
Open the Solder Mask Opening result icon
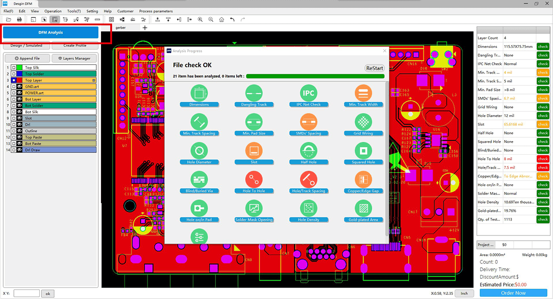click(254, 208)
